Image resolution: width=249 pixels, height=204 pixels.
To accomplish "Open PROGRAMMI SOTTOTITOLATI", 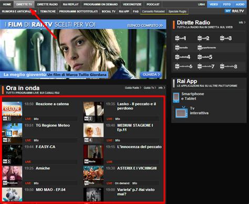I will pos(78,12).
